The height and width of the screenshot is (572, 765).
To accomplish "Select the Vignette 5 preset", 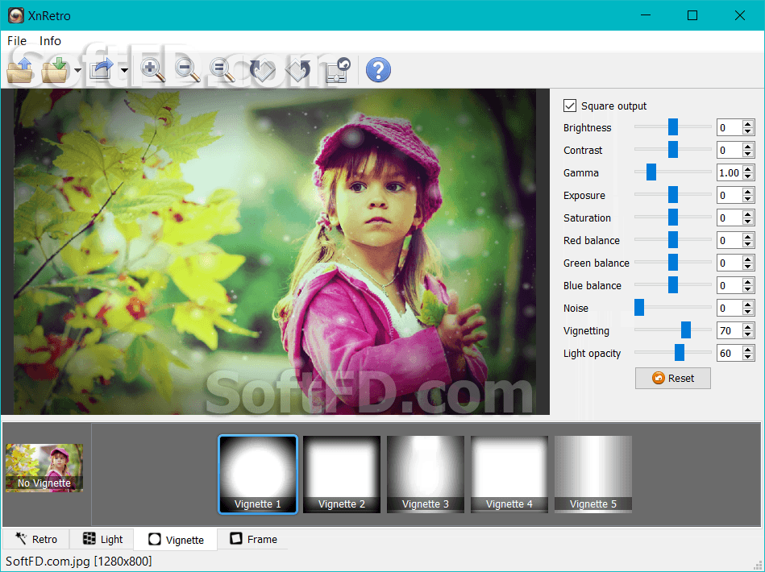I will pos(593,475).
